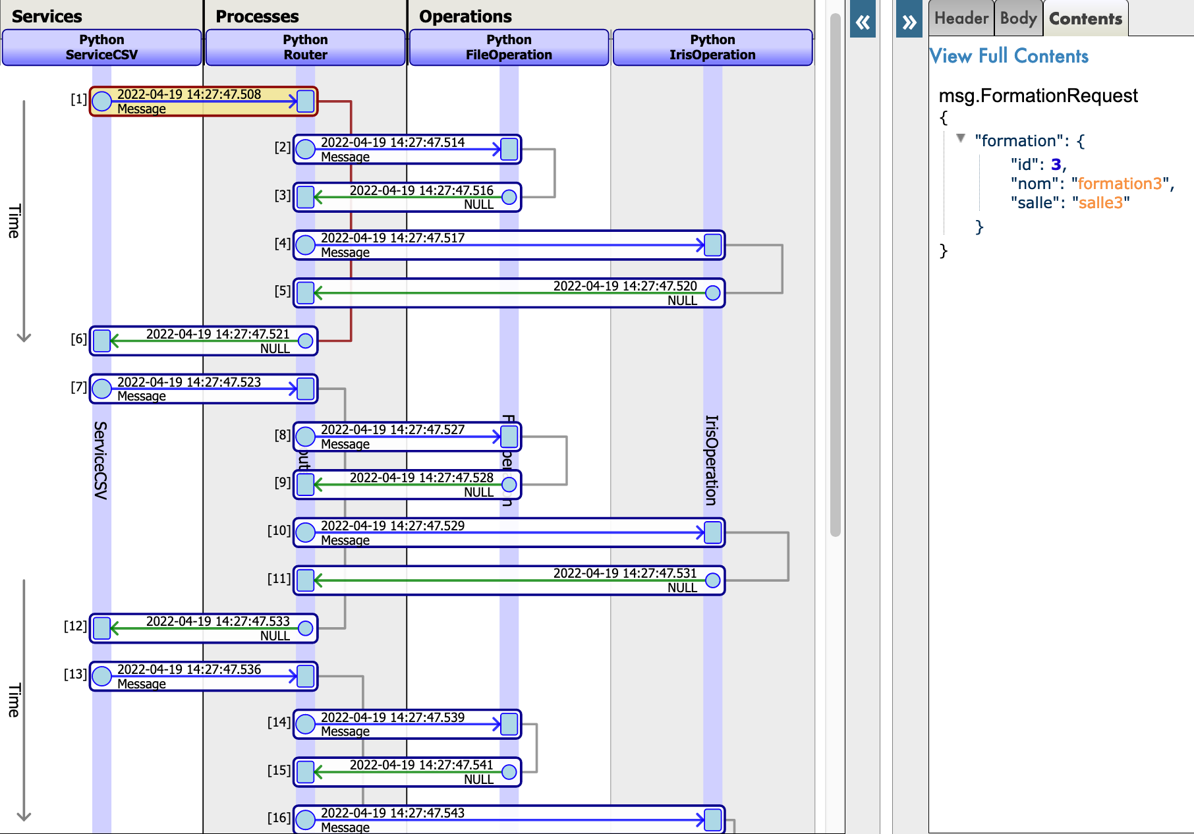This screenshot has height=834, width=1194.
Task: Select NULL response [15] at 14:27:47.541
Action: (x=407, y=772)
